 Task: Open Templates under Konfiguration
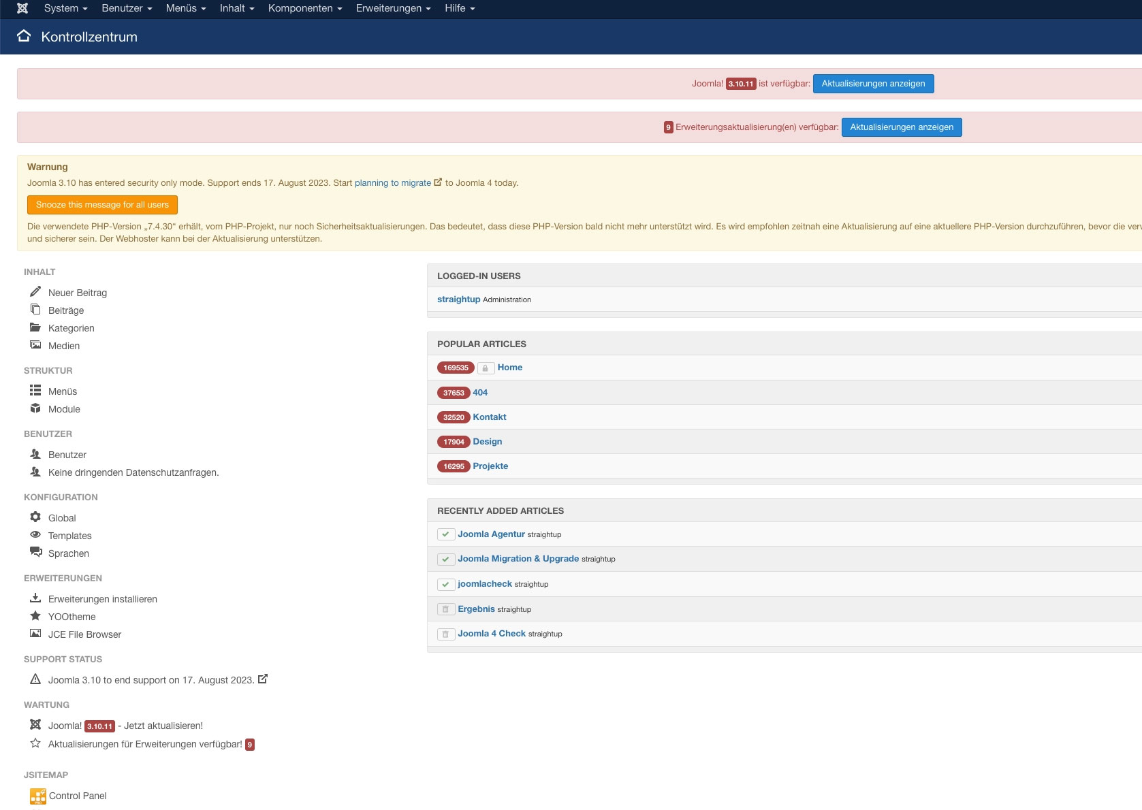click(x=70, y=536)
